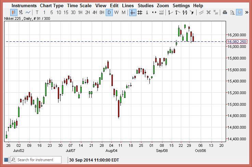This screenshot has height=167, width=252.
Task: Switch to the line chart icon
Action: [x=28, y=13]
